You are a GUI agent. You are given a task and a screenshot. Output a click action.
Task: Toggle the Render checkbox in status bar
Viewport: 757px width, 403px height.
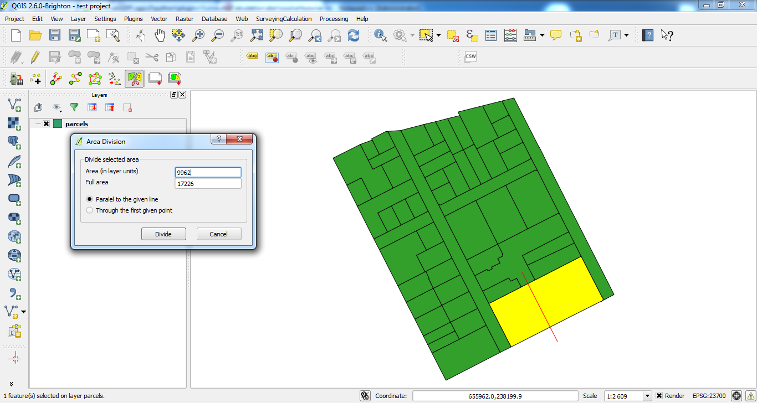659,396
